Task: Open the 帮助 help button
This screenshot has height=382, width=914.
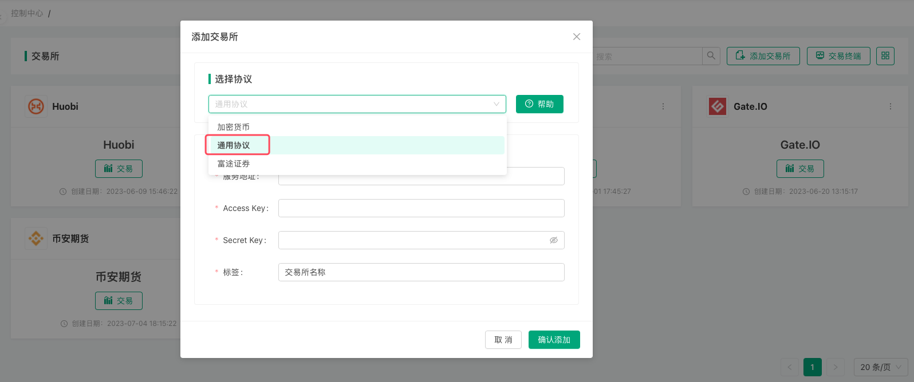Action: point(539,104)
